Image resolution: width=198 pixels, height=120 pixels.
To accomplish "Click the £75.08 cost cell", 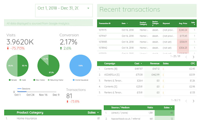I will (139, 75).
